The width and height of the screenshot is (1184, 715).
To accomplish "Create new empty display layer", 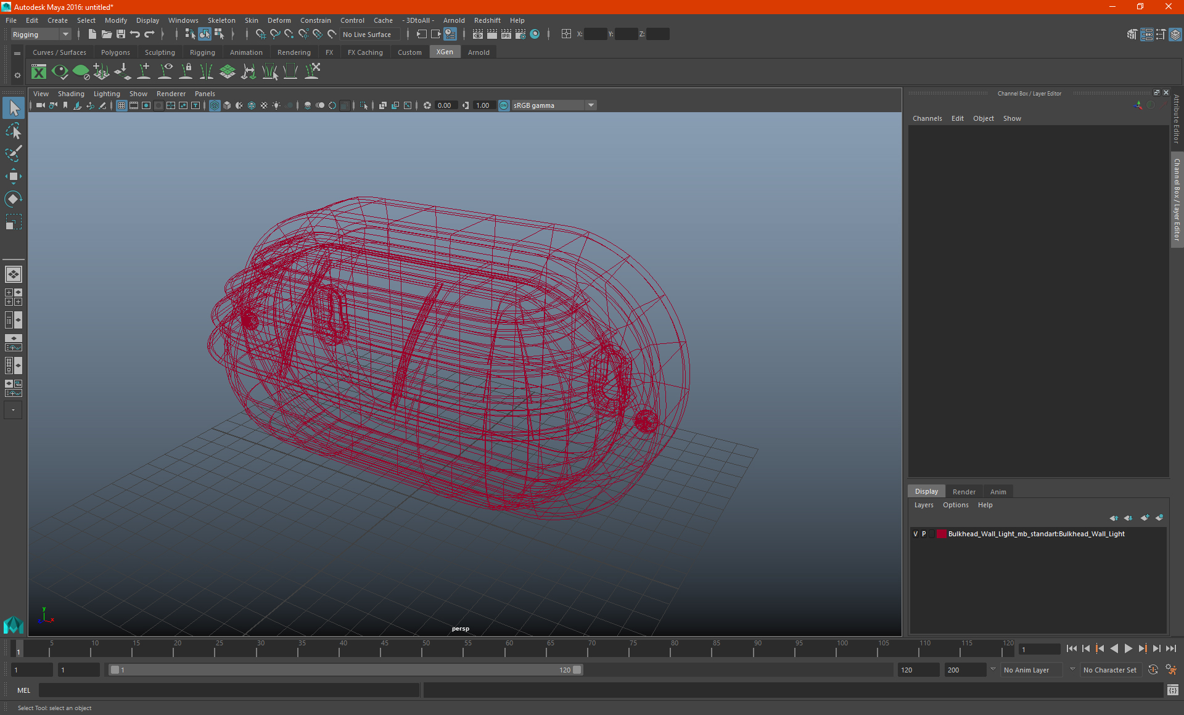I will (1145, 518).
